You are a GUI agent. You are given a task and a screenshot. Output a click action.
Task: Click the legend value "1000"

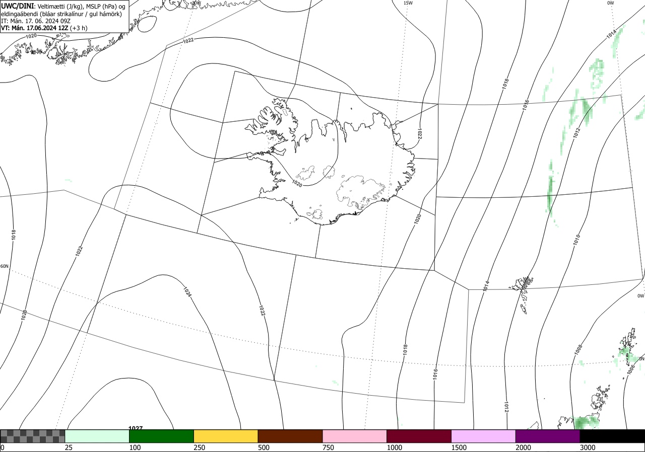coord(394,447)
